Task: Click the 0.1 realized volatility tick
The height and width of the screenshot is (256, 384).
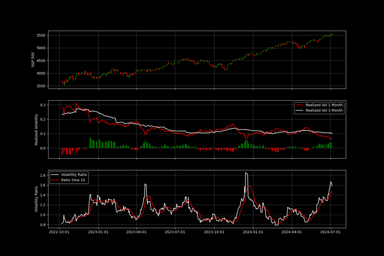Action: (x=43, y=134)
